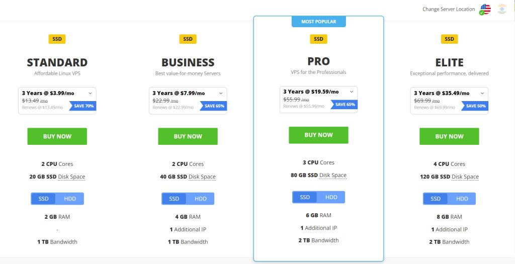The width and height of the screenshot is (515, 264).
Task: Open the Business plan 3 Years pricing dropdown
Action: [221, 93]
